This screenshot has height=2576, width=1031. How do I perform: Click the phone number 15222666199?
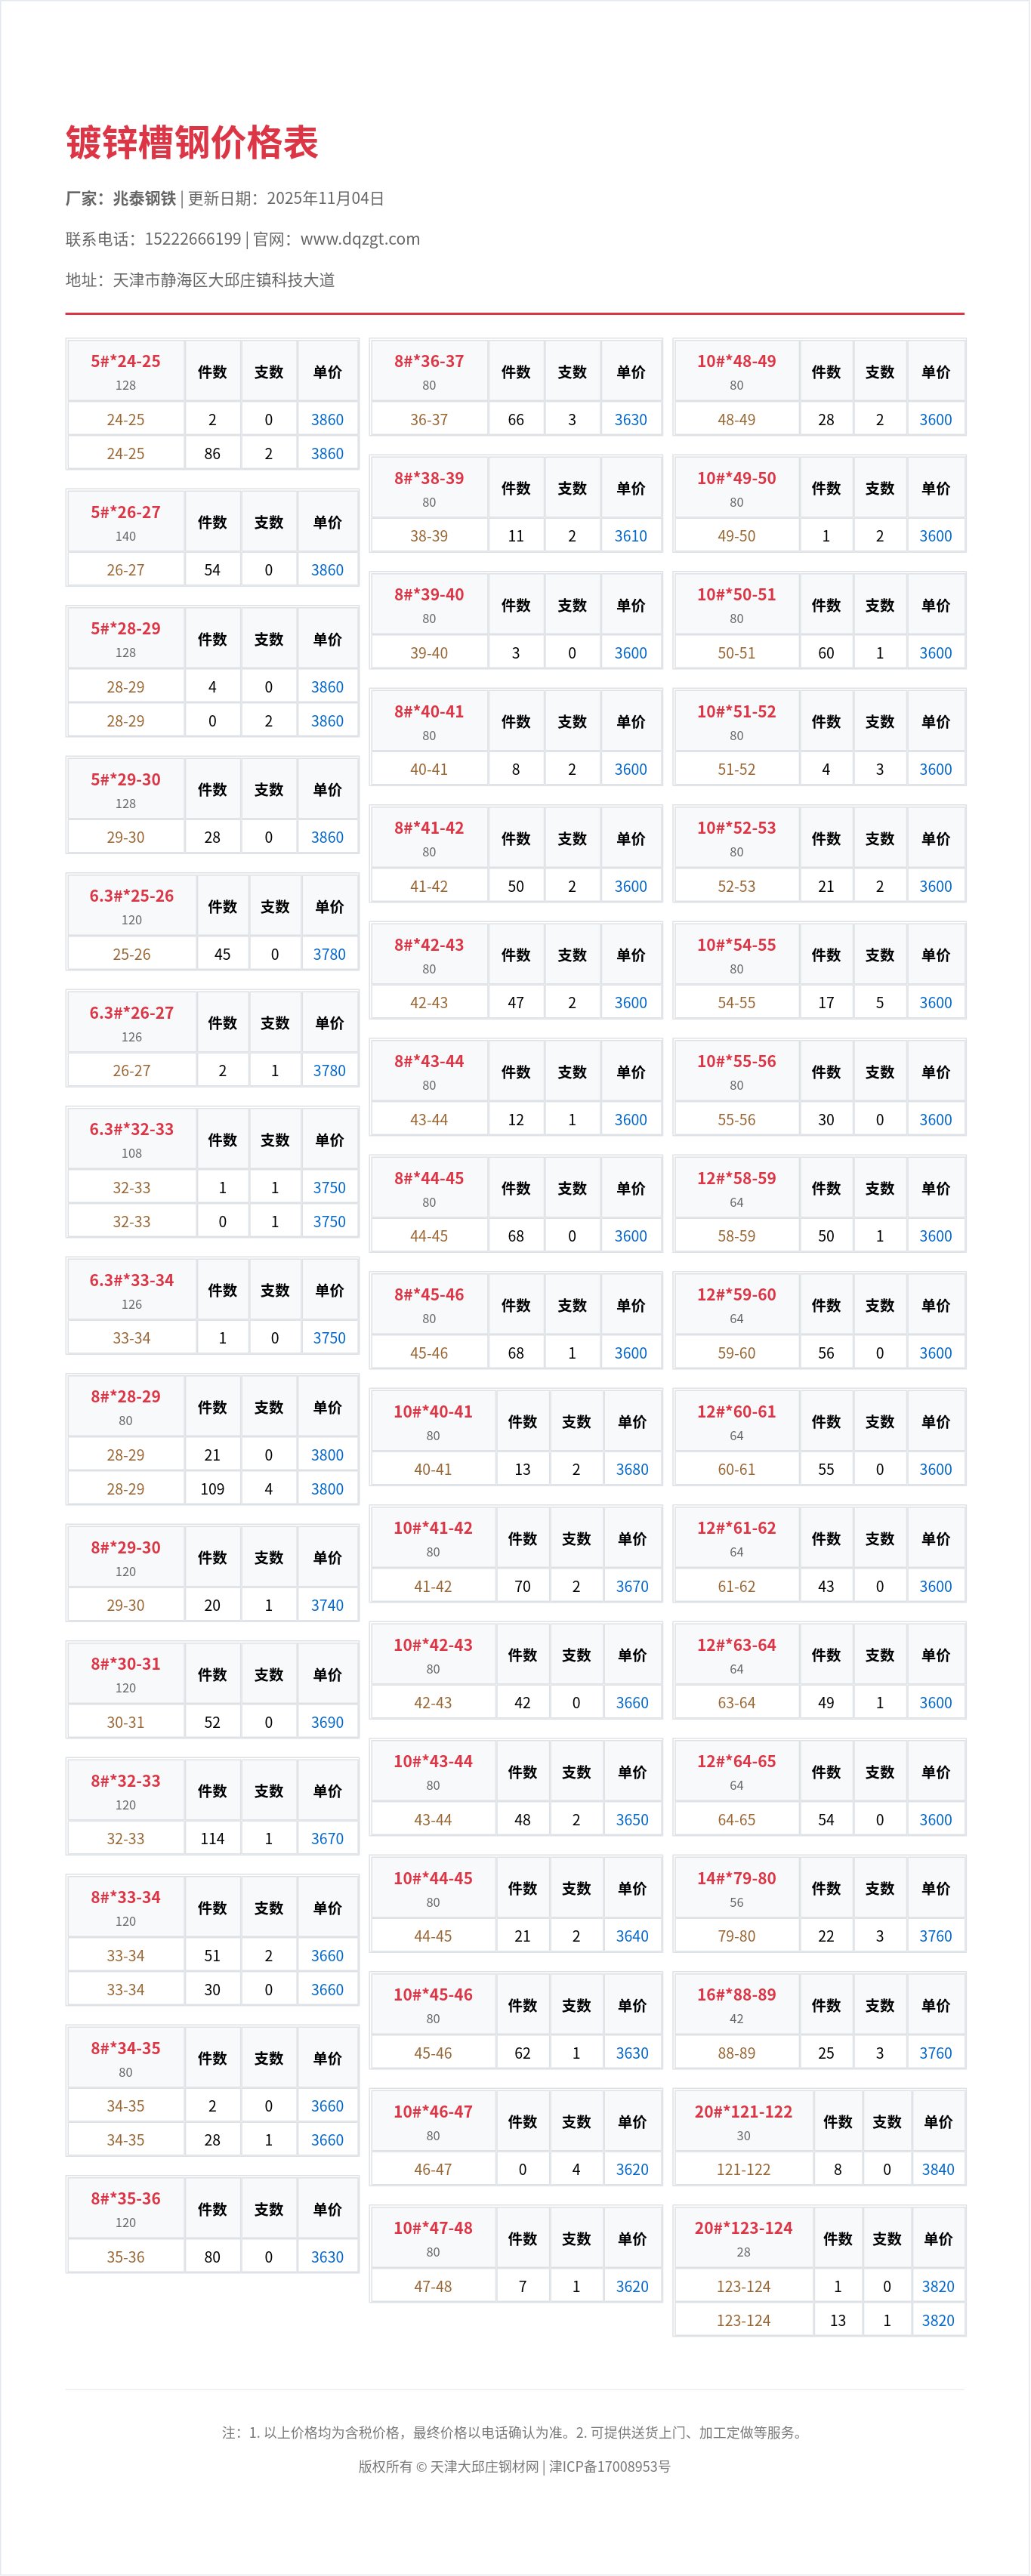pyautogui.click(x=193, y=239)
